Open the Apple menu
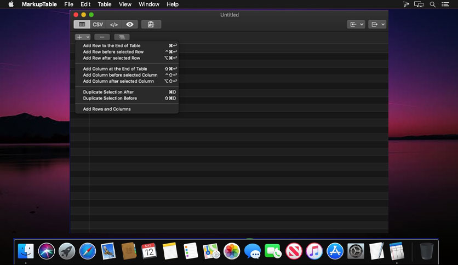 pos(11,4)
